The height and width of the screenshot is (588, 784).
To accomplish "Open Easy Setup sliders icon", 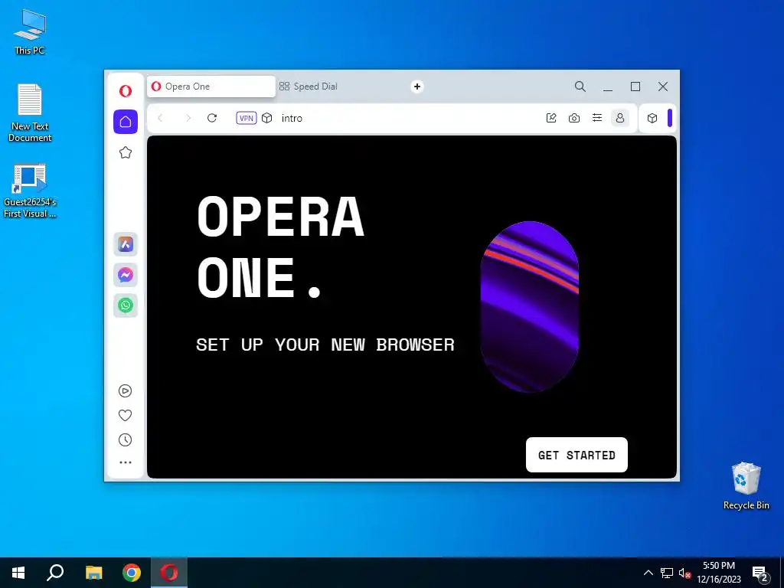I will [x=597, y=118].
